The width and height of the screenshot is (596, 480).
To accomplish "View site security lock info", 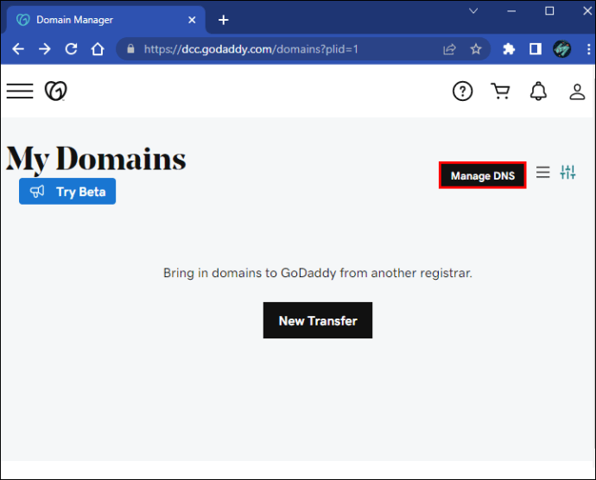I will click(x=130, y=48).
